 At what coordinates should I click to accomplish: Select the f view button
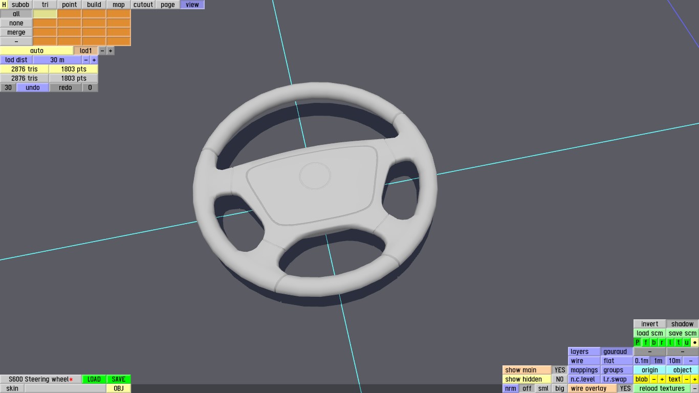pyautogui.click(x=646, y=342)
